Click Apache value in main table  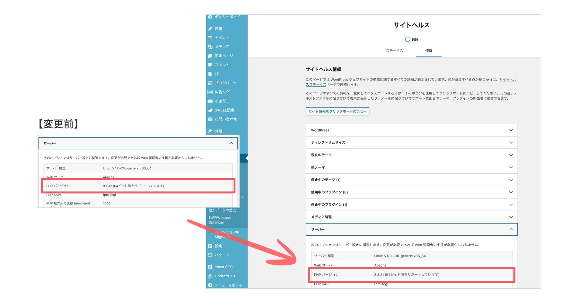coord(380,265)
